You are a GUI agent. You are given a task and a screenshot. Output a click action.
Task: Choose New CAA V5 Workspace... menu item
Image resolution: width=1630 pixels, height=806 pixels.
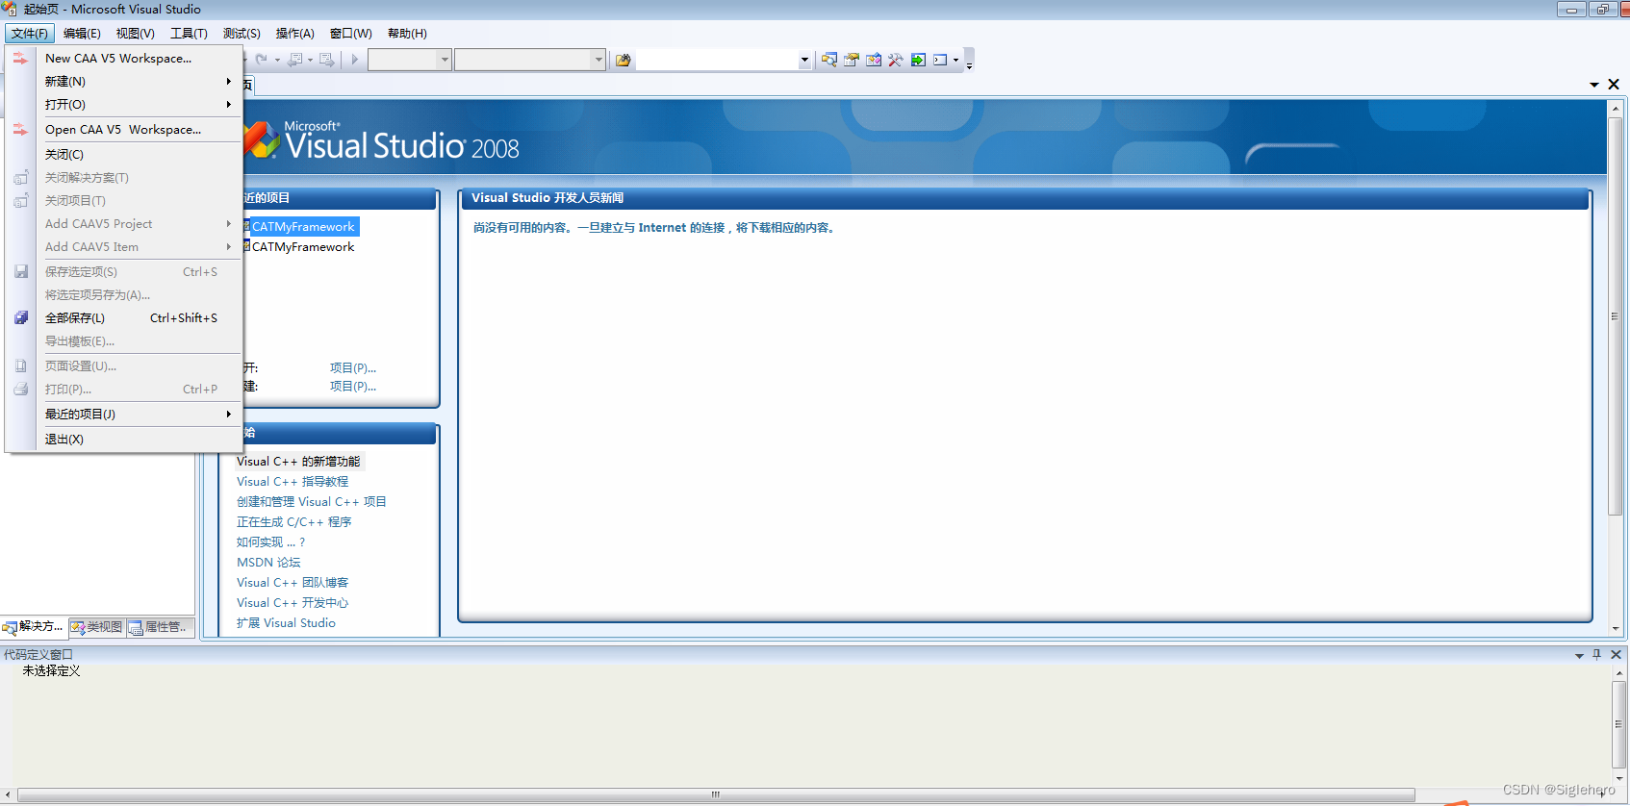tap(118, 58)
